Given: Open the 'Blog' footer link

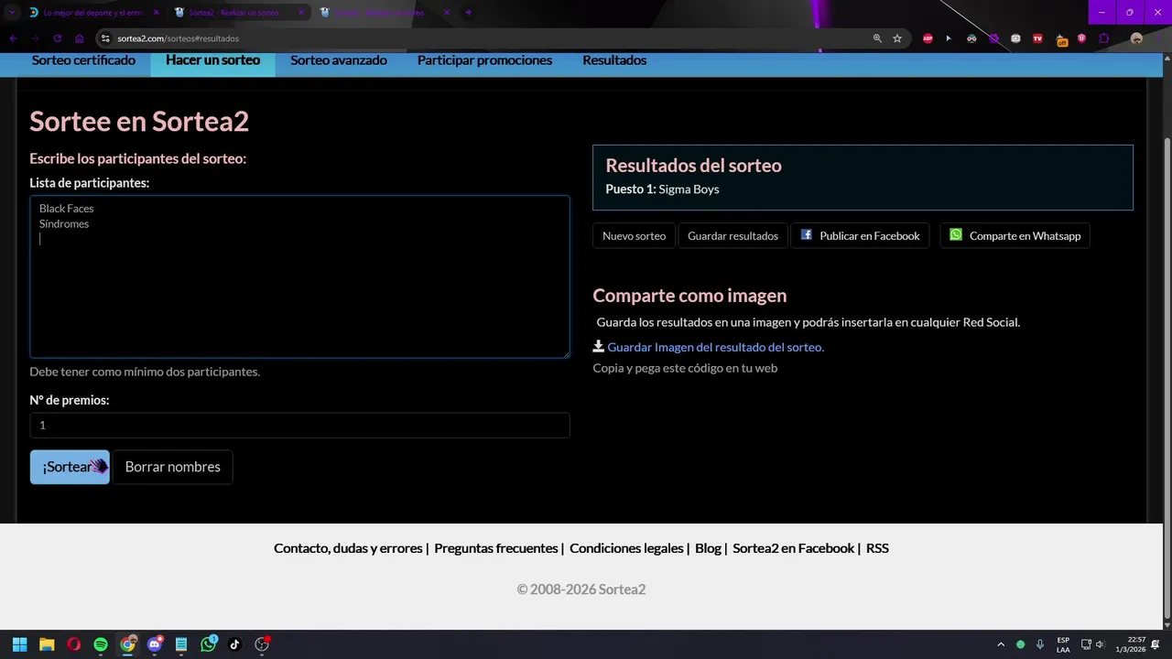Looking at the screenshot, I should 708,548.
